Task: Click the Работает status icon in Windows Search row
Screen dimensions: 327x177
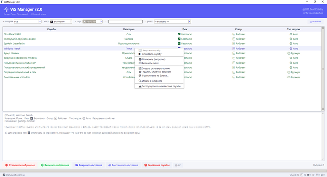Action: [234, 49]
